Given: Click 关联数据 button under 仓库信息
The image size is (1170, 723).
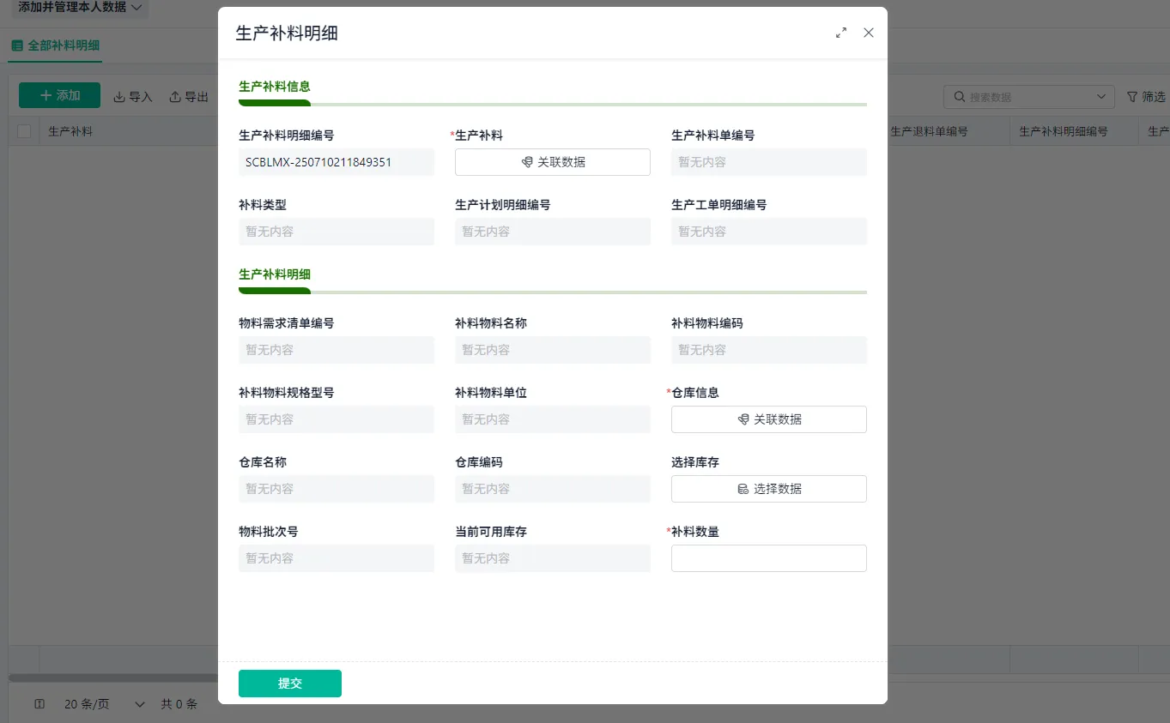Looking at the screenshot, I should coord(769,419).
